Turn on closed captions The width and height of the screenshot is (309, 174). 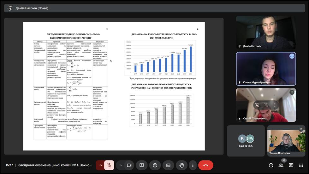[x=168, y=165]
